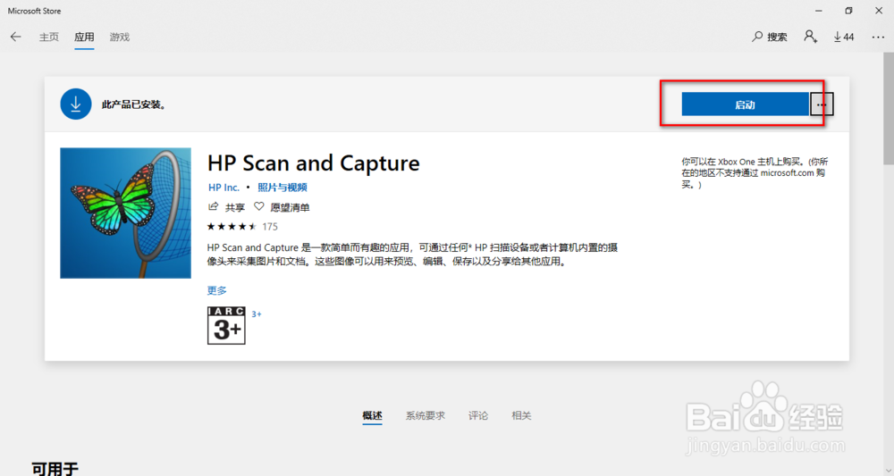The width and height of the screenshot is (894, 476).
Task: Open the 主页 tab
Action: tap(49, 37)
